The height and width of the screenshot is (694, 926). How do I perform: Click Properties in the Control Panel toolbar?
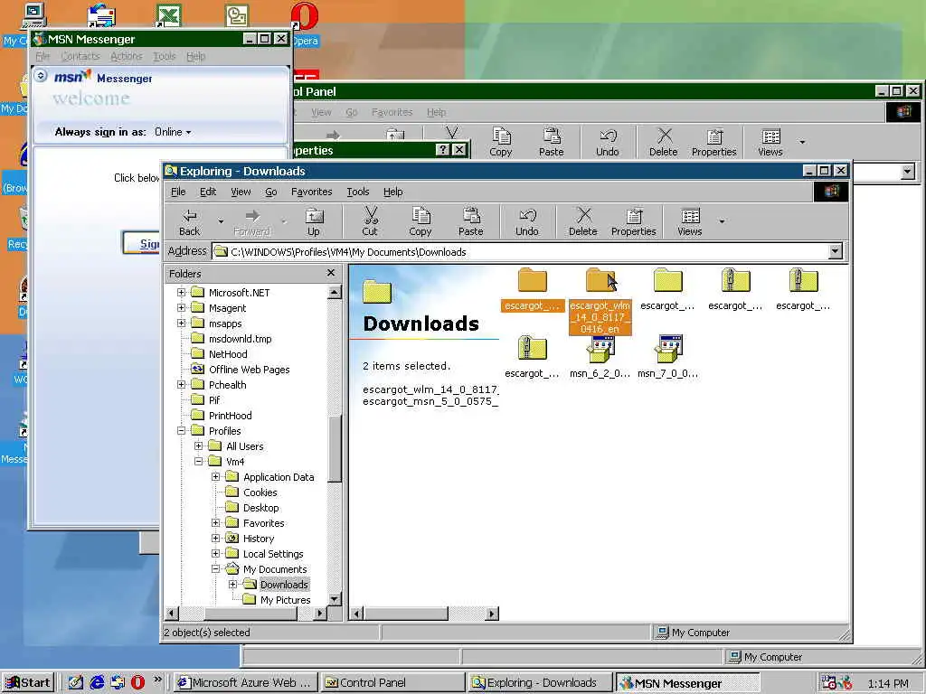[714, 142]
